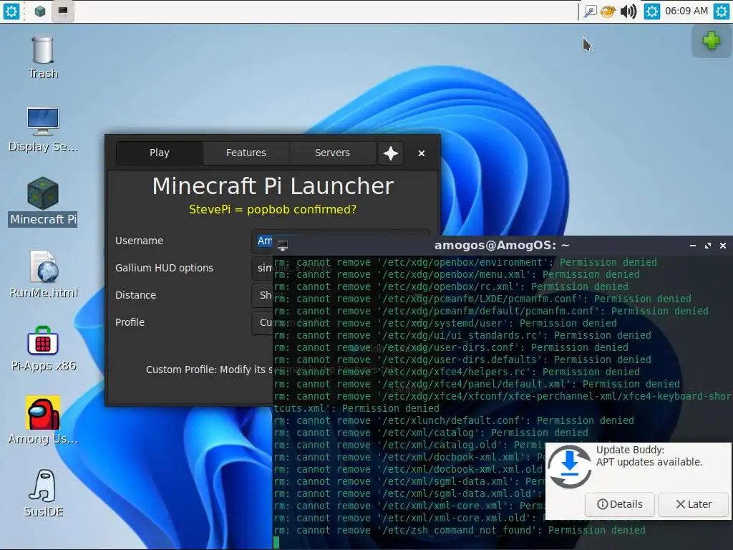Image resolution: width=733 pixels, height=550 pixels.
Task: Click the pufferfish tray icon
Action: 608,11
